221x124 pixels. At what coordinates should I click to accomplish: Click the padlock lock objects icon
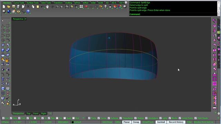[x=110, y=7]
